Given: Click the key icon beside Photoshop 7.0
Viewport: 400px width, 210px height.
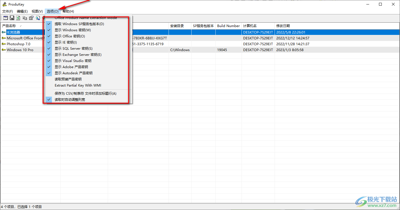Looking at the screenshot, I should coord(4,44).
